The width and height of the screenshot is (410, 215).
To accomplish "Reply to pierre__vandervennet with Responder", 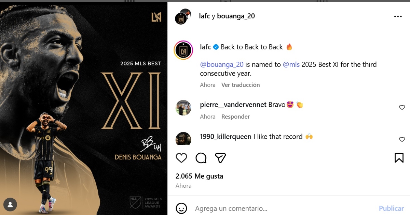I will click(x=235, y=117).
